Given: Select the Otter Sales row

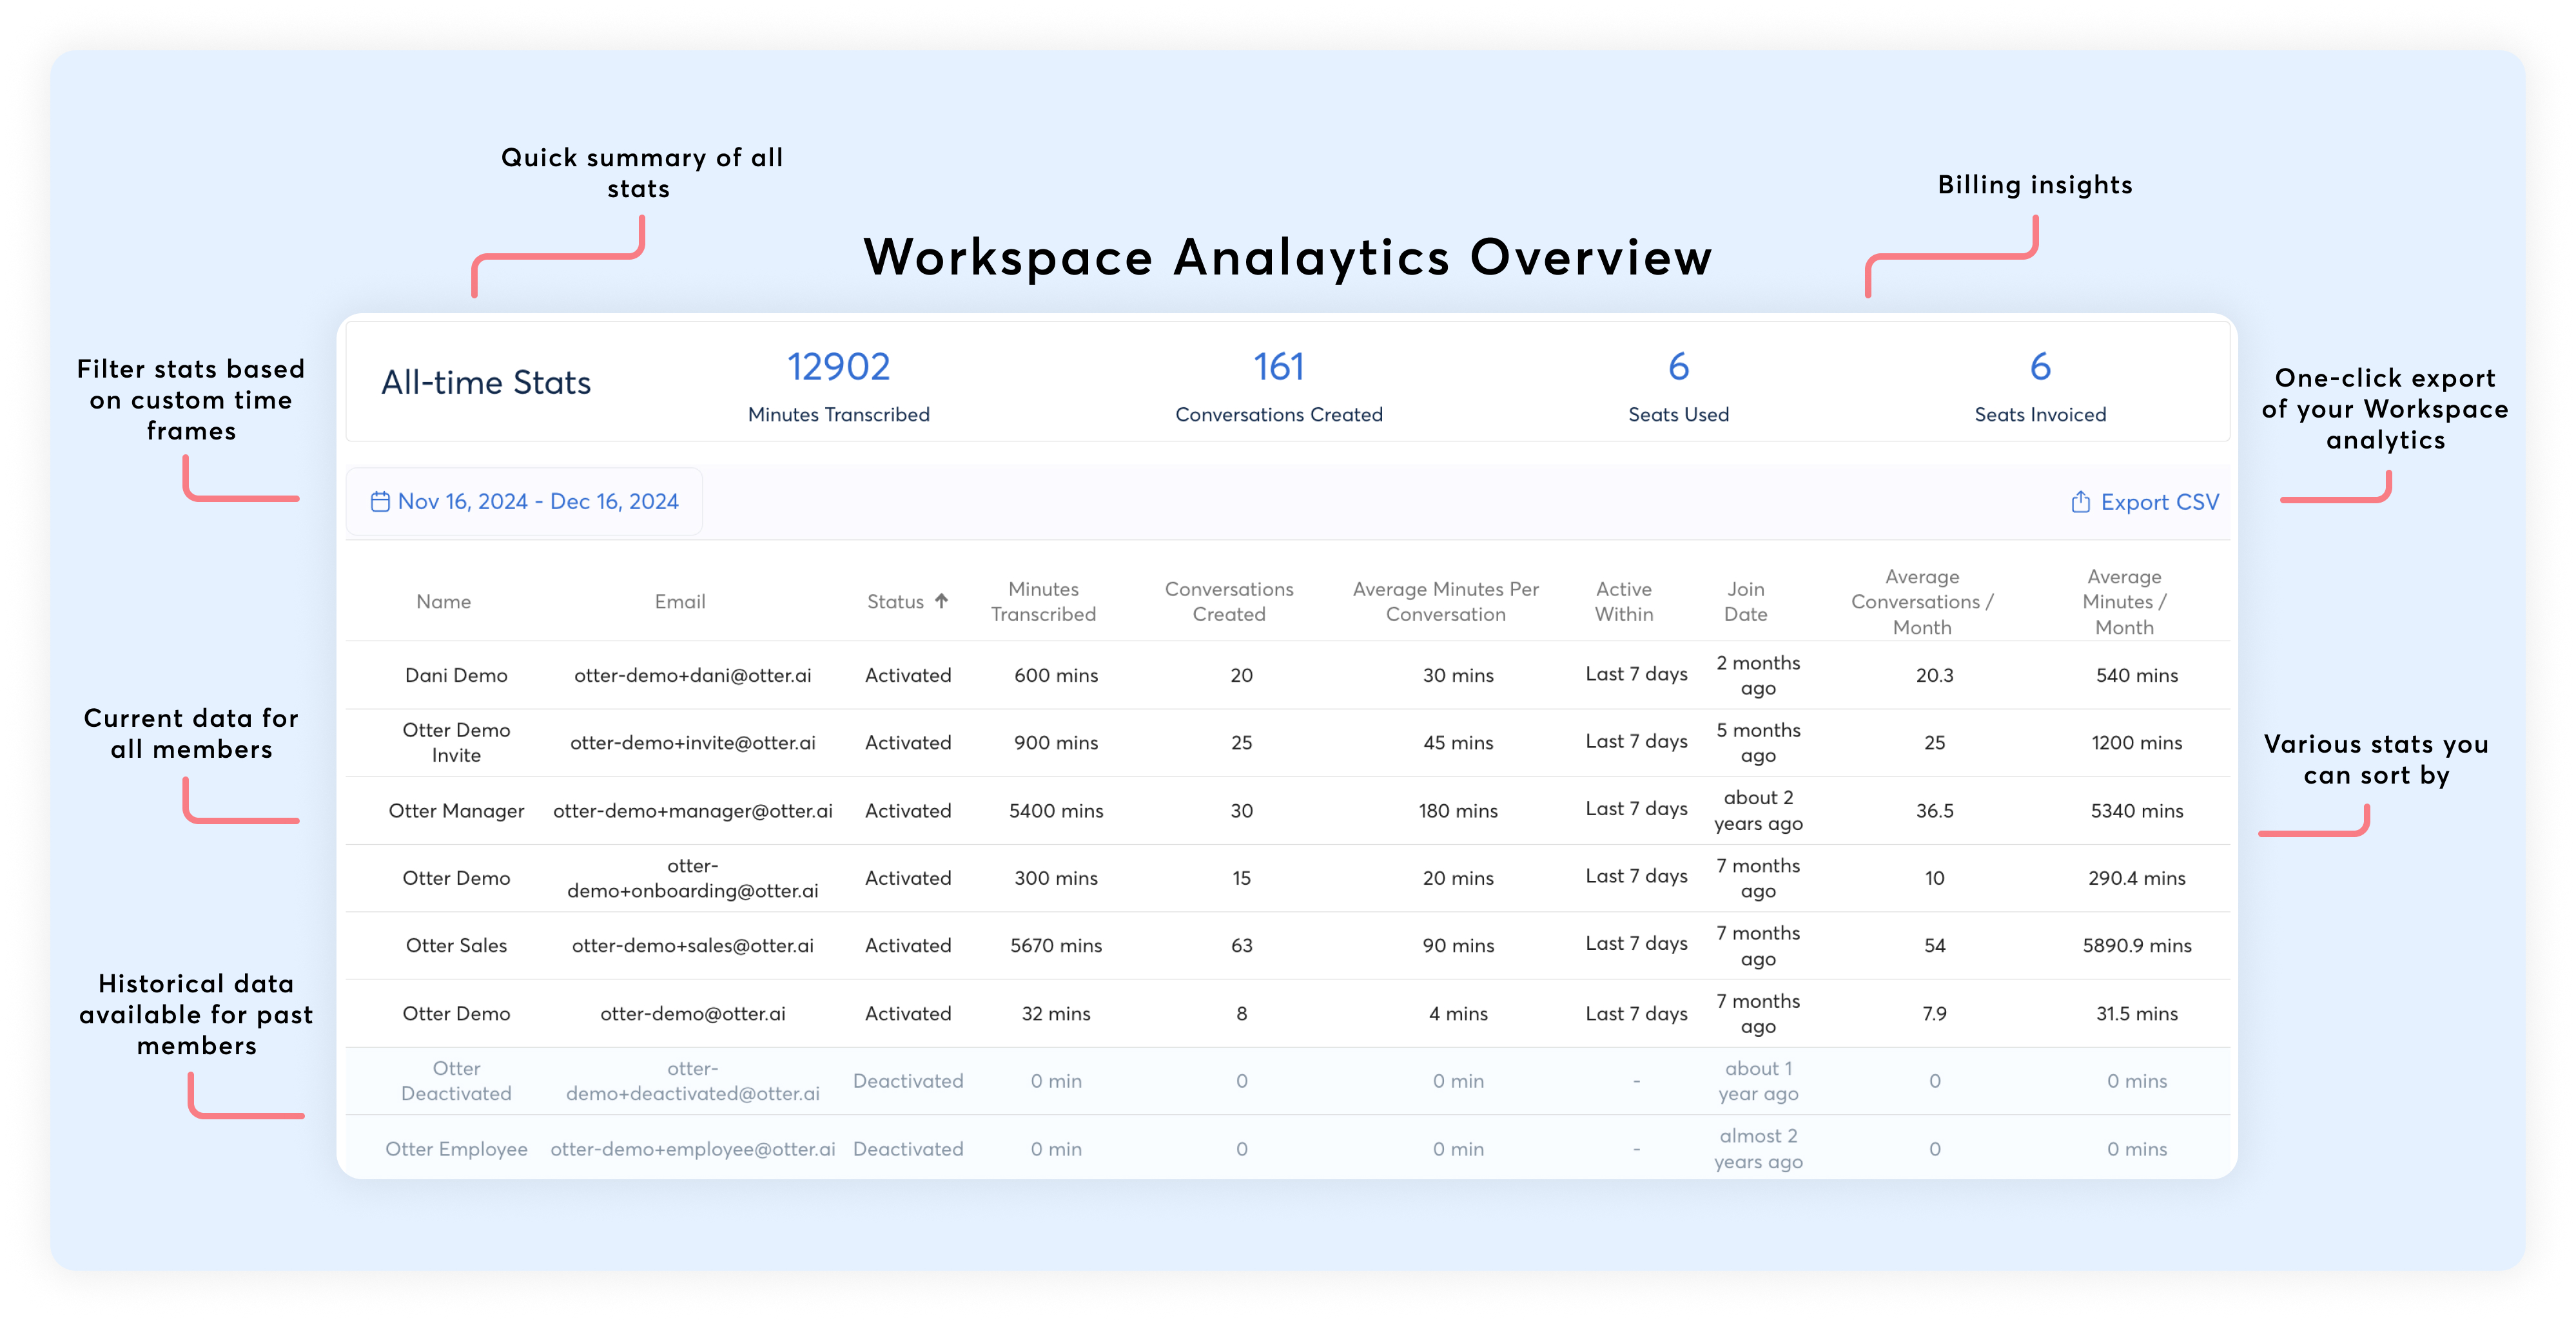Looking at the screenshot, I should coord(456,945).
